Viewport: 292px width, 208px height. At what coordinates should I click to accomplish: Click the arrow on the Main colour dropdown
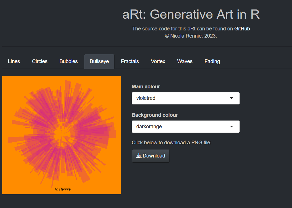232,98
